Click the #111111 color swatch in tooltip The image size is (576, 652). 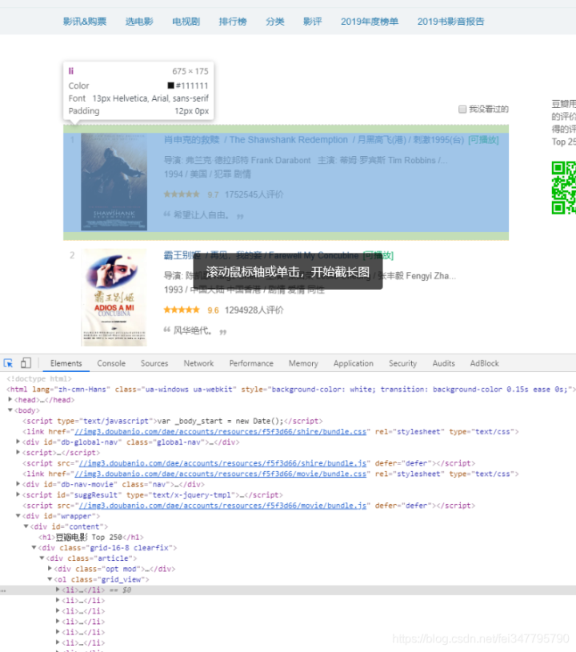pos(170,86)
